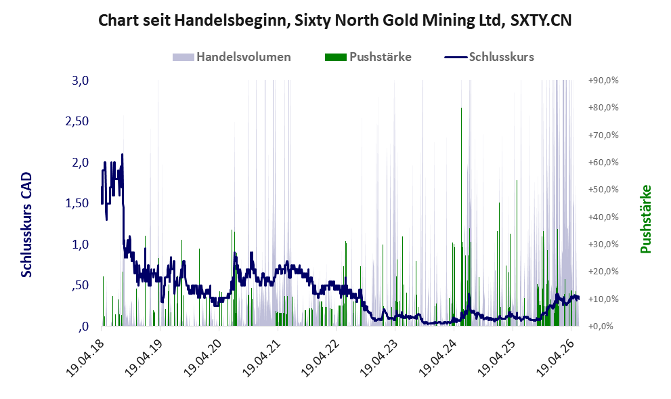The height and width of the screenshot is (399, 671).
Task: Click the +30,0% right-axis label
Action: tap(603, 245)
